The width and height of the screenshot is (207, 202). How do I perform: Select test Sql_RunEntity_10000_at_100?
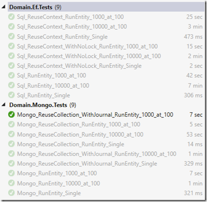(53, 86)
